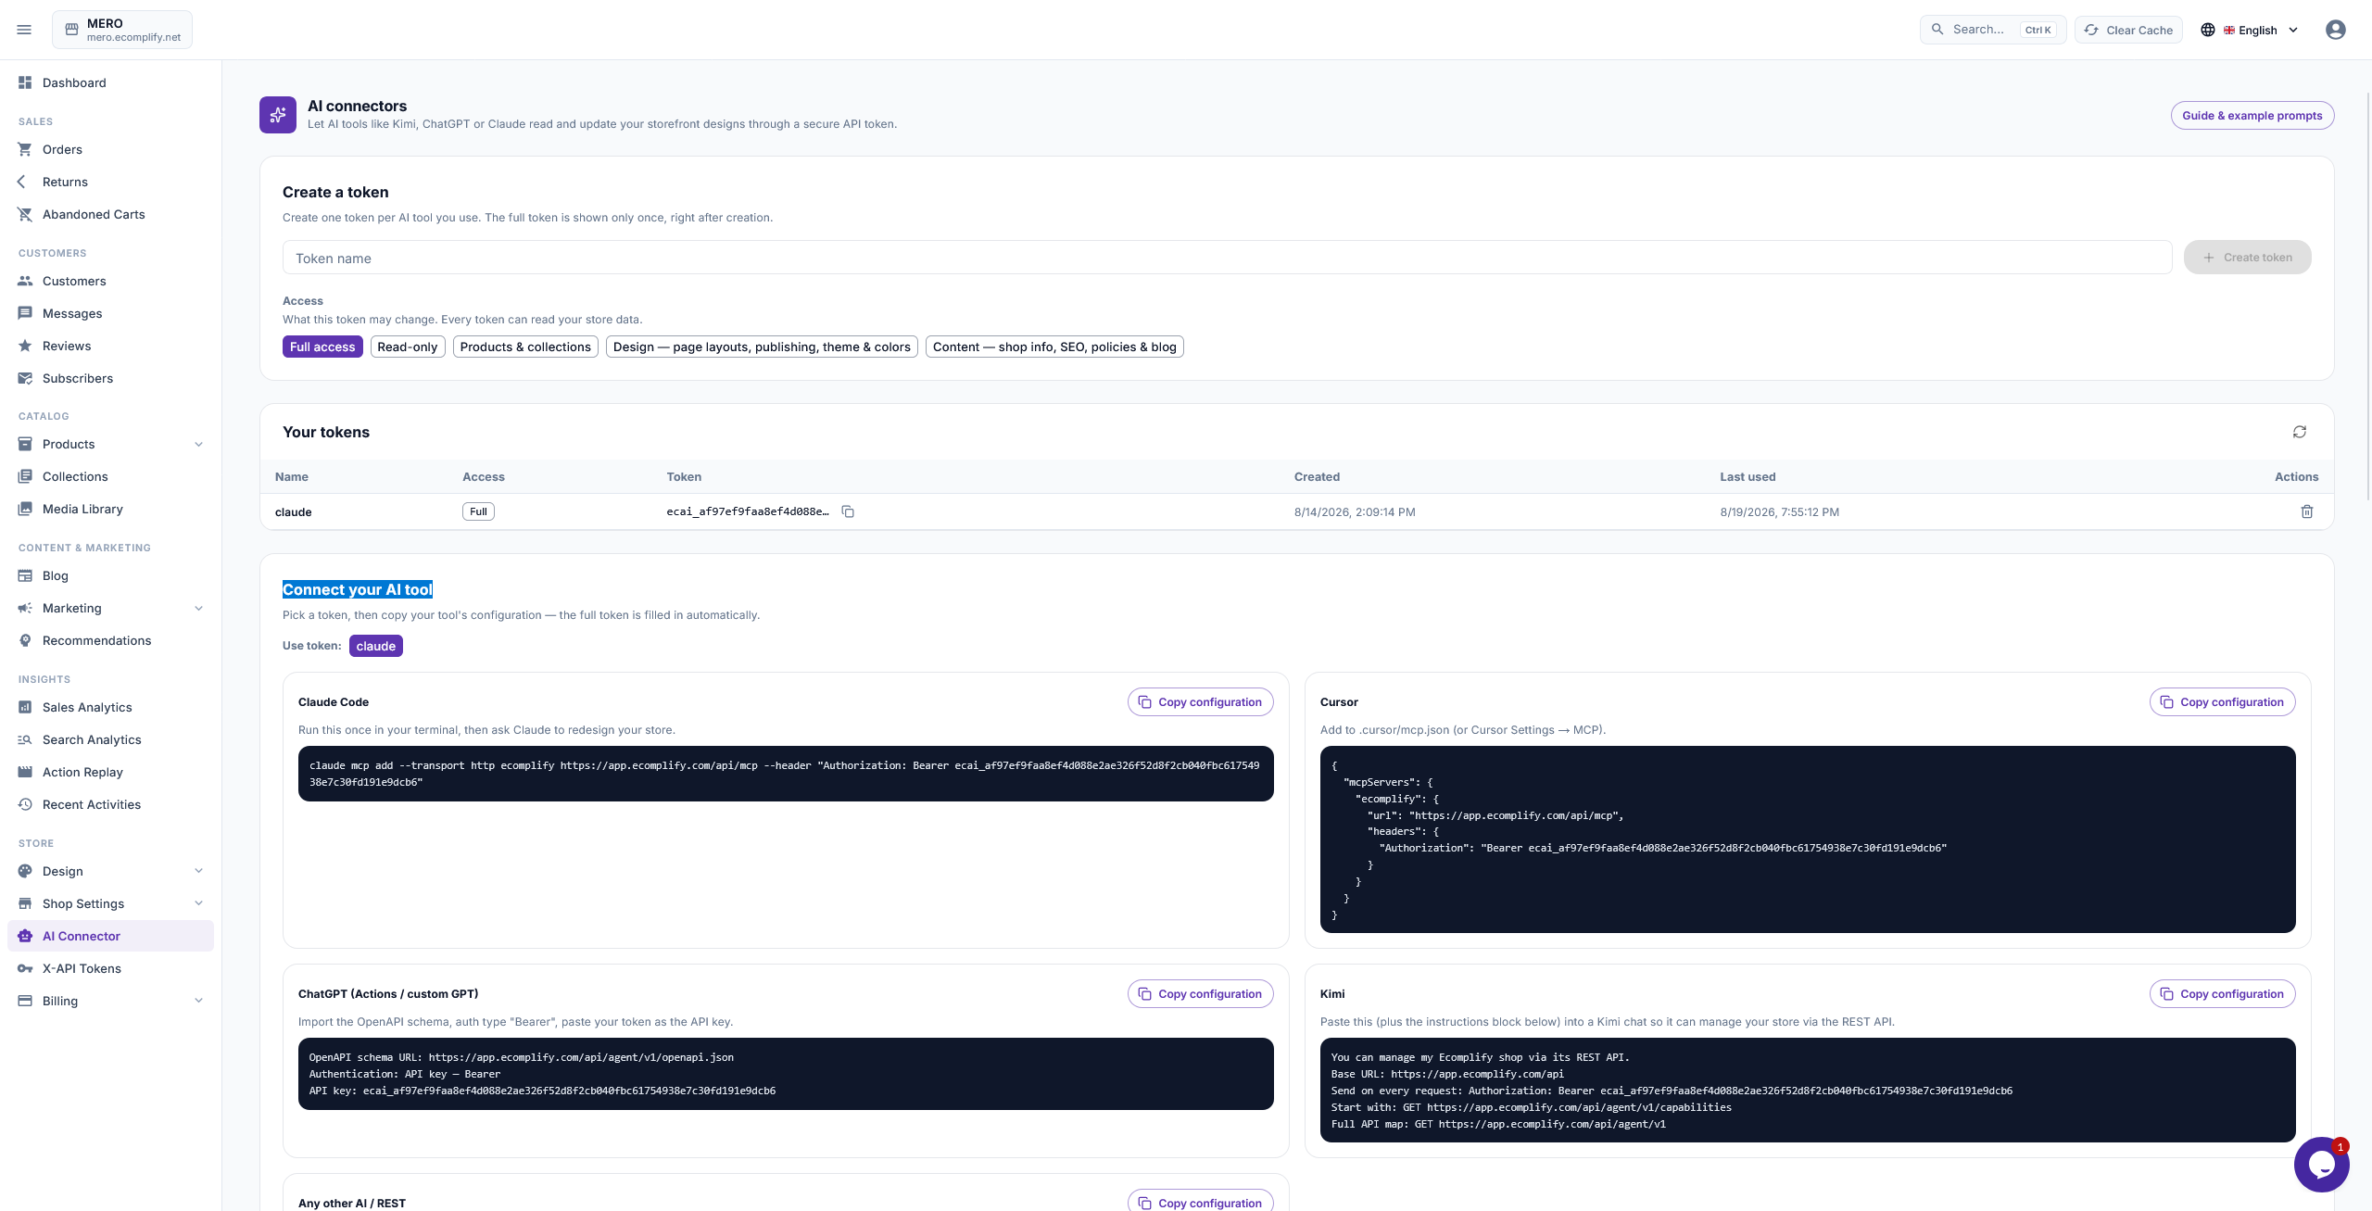Viewport: 2372px width, 1211px height.
Task: Click Guide & example prompts button
Action: click(x=2252, y=115)
